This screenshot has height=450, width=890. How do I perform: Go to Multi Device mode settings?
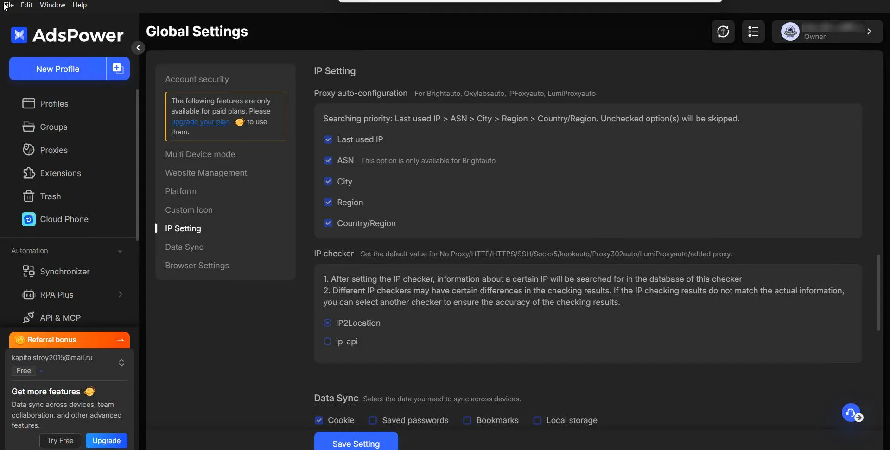pos(200,154)
